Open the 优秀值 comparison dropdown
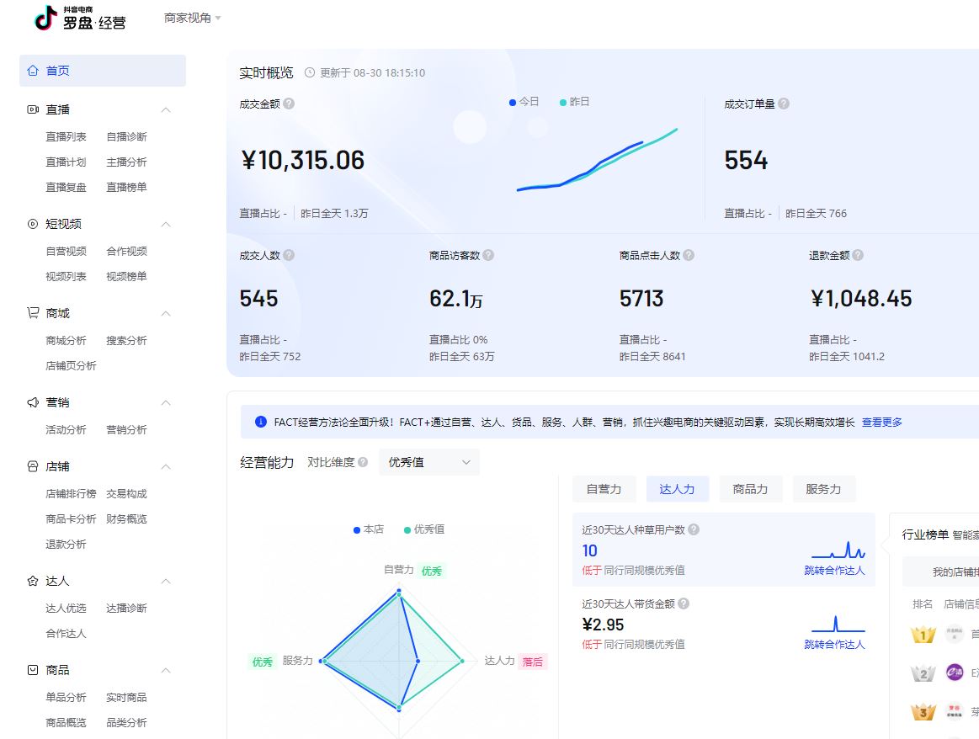The width and height of the screenshot is (979, 739). (x=429, y=462)
